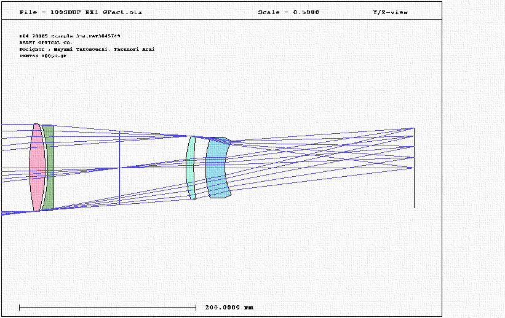The image size is (505, 318).
Task: Click the 'Designer : Mayumi Takenouchi, Yasunori Arai' line
Action: click(87, 49)
